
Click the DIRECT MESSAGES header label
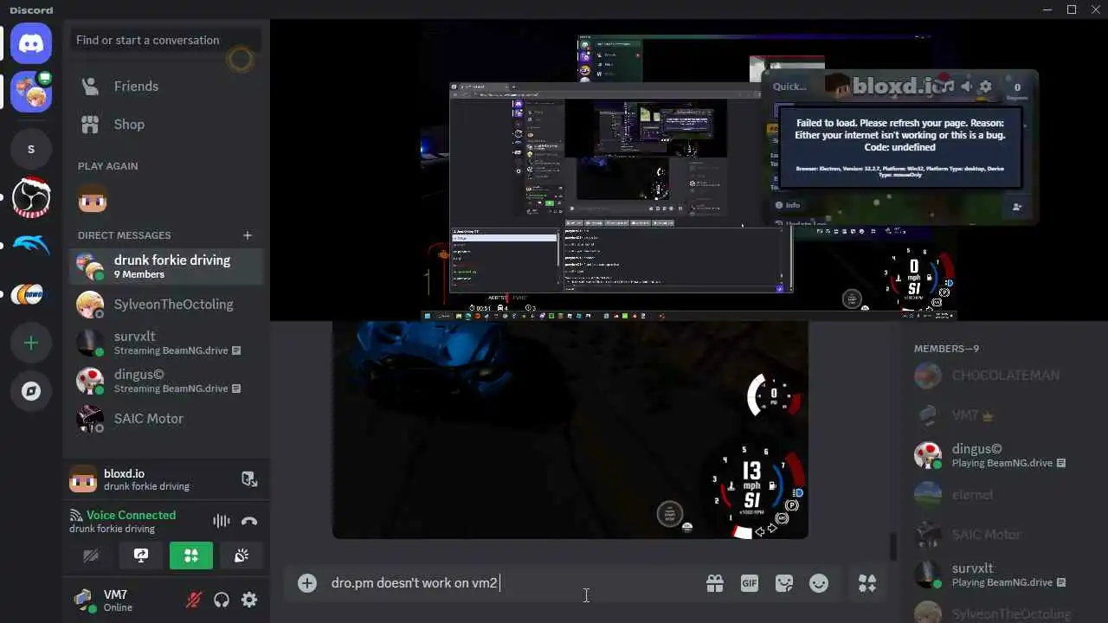tap(125, 235)
